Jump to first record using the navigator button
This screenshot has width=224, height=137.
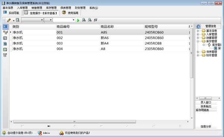click(x=22, y=126)
